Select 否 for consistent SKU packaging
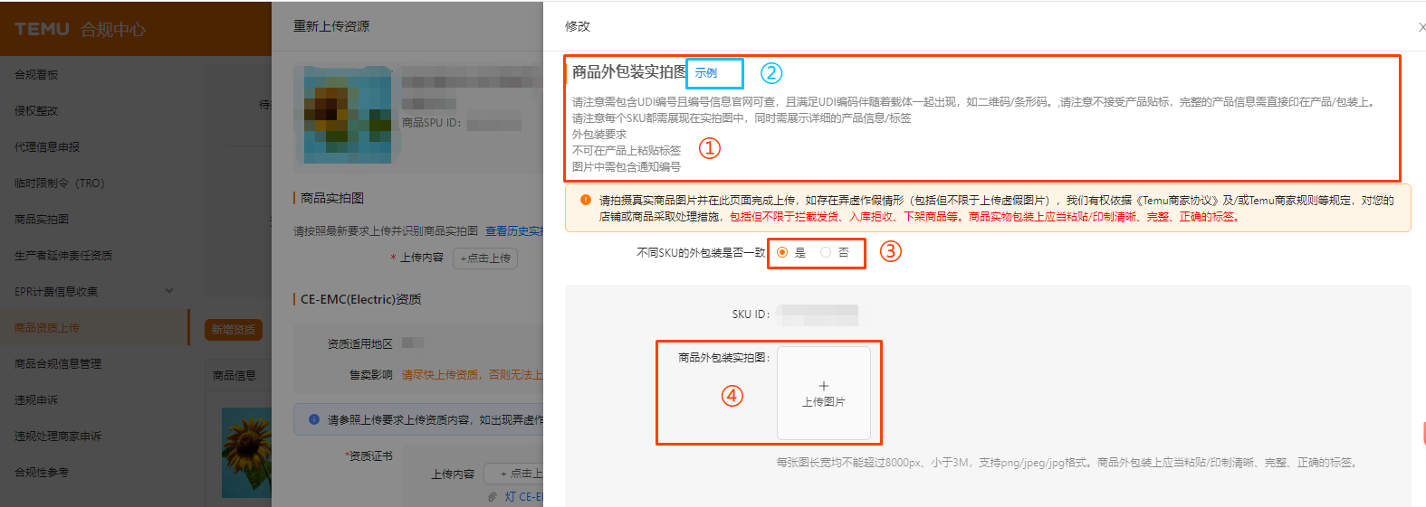This screenshot has width=1426, height=507. [826, 252]
